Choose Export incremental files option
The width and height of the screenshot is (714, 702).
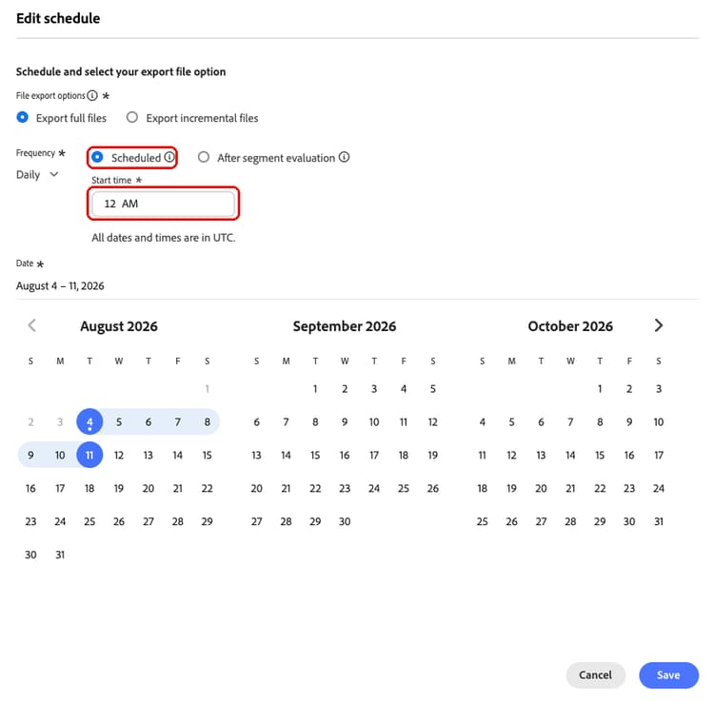coord(132,117)
